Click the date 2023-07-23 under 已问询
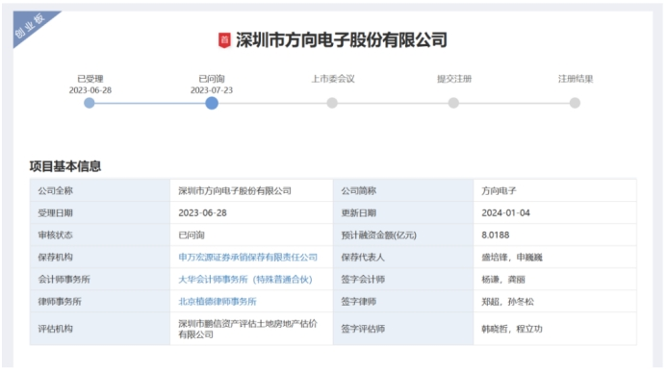 (212, 90)
